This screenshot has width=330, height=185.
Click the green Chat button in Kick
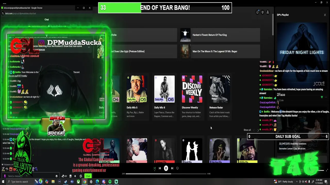[x=88, y=176]
